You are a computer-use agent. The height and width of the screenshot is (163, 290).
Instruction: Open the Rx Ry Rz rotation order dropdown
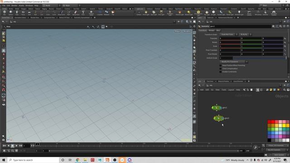click(245, 34)
